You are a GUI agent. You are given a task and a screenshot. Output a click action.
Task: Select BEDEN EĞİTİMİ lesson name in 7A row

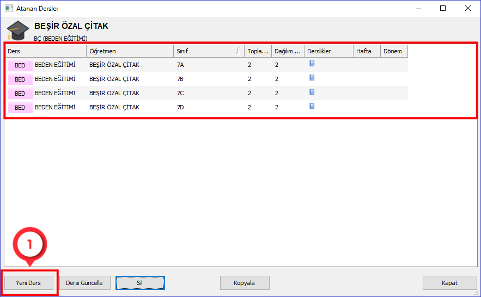(55, 65)
